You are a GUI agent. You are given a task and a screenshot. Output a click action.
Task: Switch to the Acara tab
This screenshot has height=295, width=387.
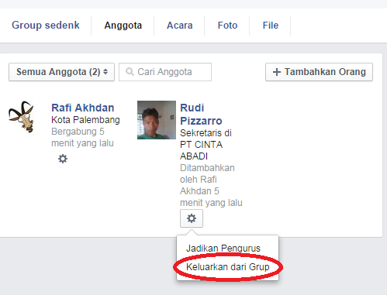[180, 26]
